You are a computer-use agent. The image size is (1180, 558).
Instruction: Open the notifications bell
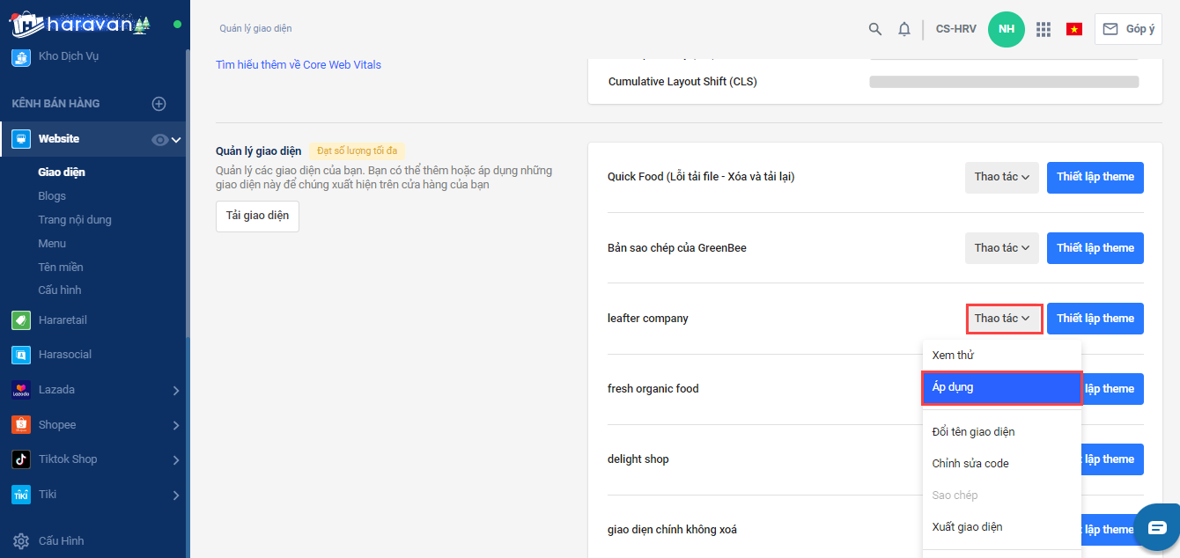coord(904,29)
